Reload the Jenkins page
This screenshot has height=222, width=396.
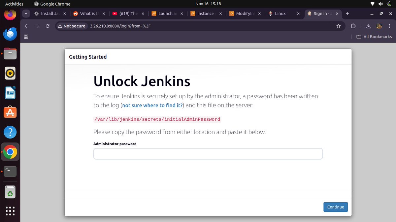pos(48,26)
